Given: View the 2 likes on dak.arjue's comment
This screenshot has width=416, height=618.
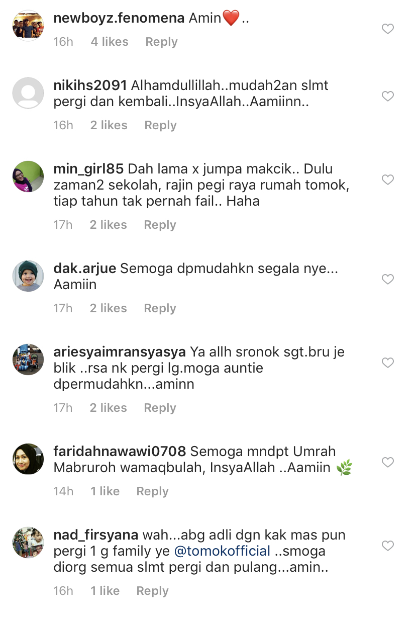Looking at the screenshot, I should tap(109, 308).
